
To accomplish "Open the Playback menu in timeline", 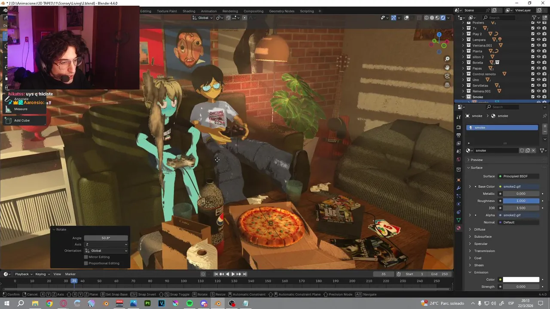I will click(23, 274).
